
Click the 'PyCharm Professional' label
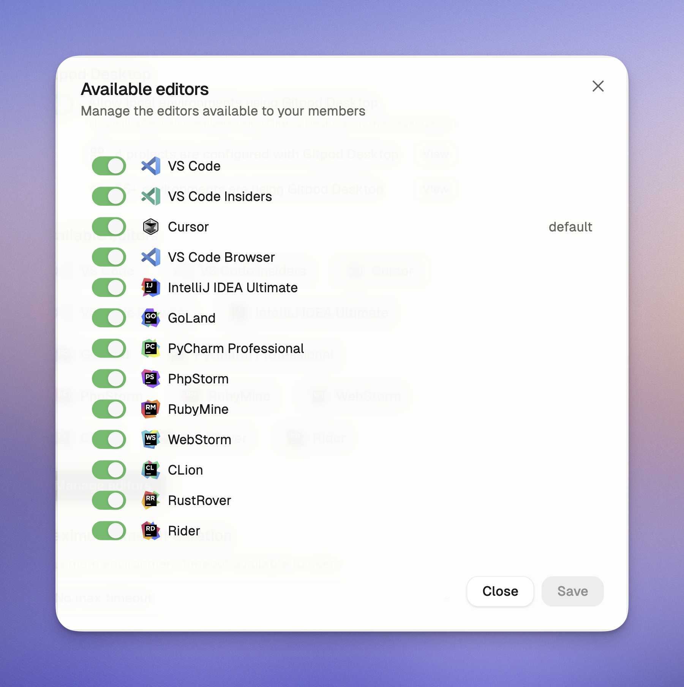click(x=236, y=348)
